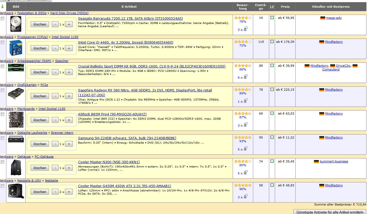Open Optische Laufwerke breadcrumb link
Viewport: 367px width, 214px height.
click(32, 133)
